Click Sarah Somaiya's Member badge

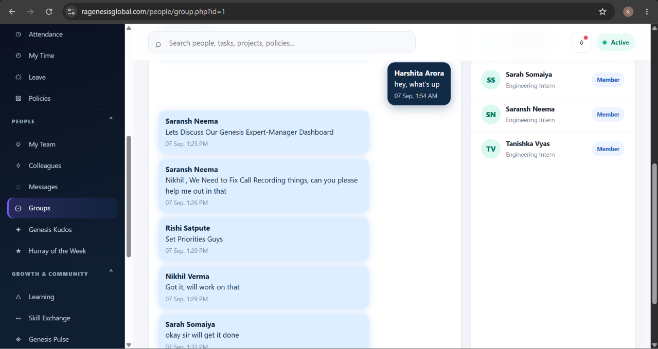[608, 80]
